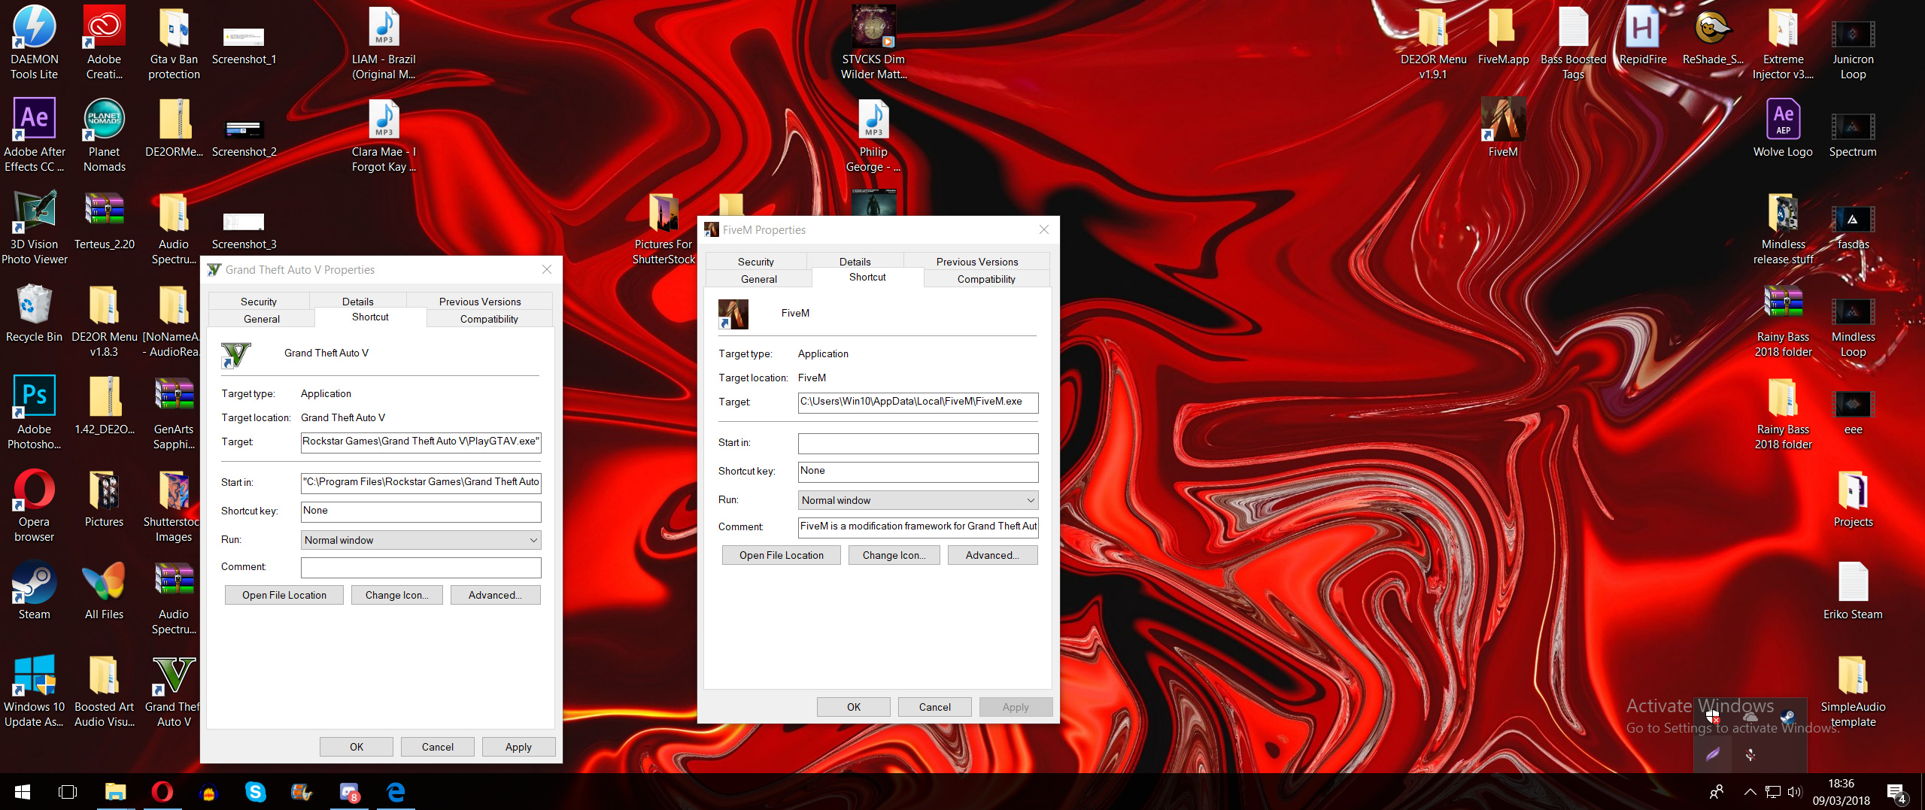Viewport: 1925px width, 810px height.
Task: Select FiveM desktop shortcut icon
Action: click(x=1503, y=127)
